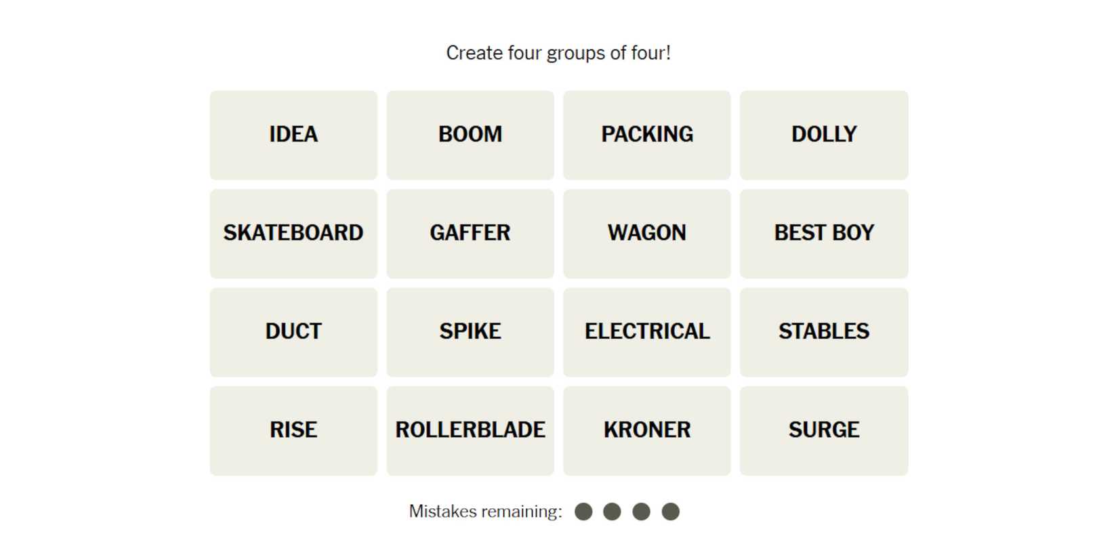The image size is (1118, 559).
Task: Select the KRONER word tile
Action: point(647,430)
